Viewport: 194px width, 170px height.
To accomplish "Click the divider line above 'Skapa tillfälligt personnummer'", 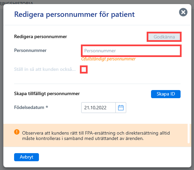I will 97,84.
